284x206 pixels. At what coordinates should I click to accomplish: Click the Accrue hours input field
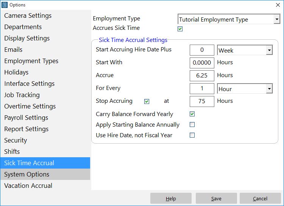(x=202, y=76)
